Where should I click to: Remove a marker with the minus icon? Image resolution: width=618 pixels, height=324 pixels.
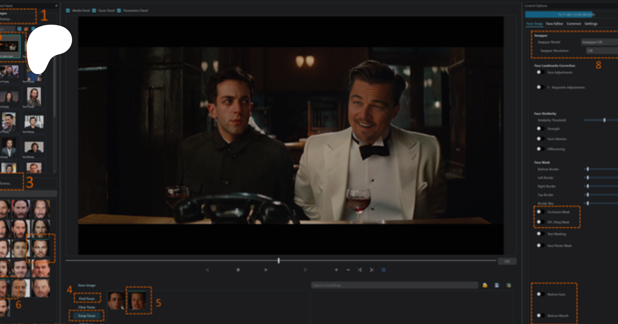[x=348, y=270]
